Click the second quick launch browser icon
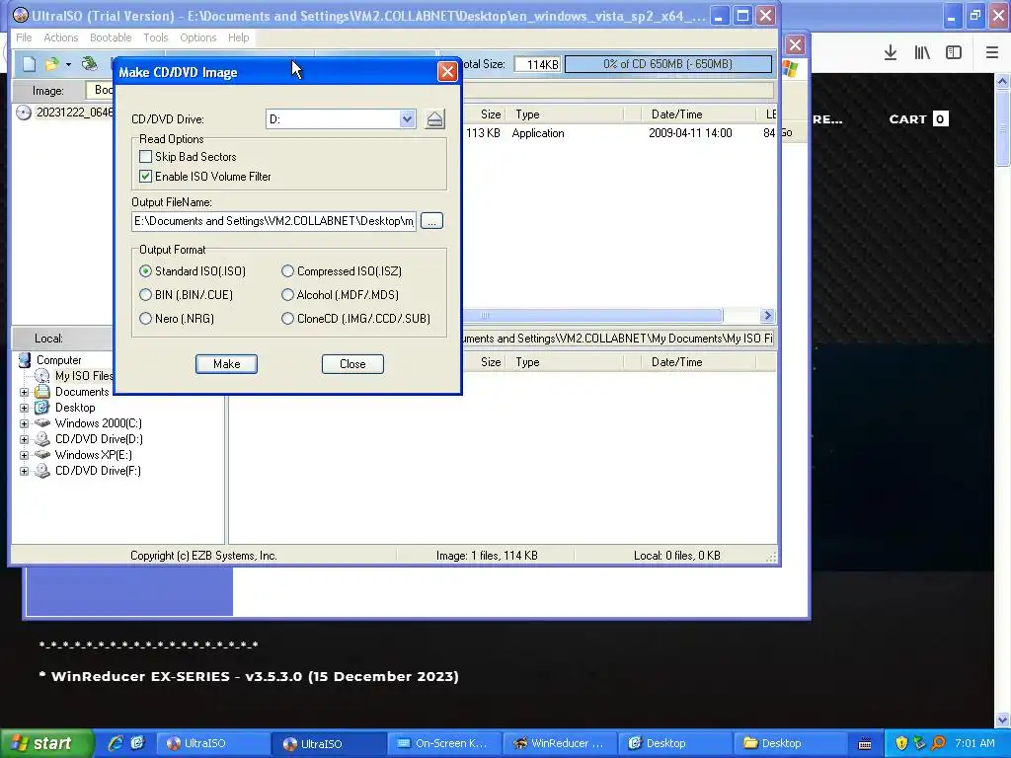The height and width of the screenshot is (758, 1011). [137, 743]
